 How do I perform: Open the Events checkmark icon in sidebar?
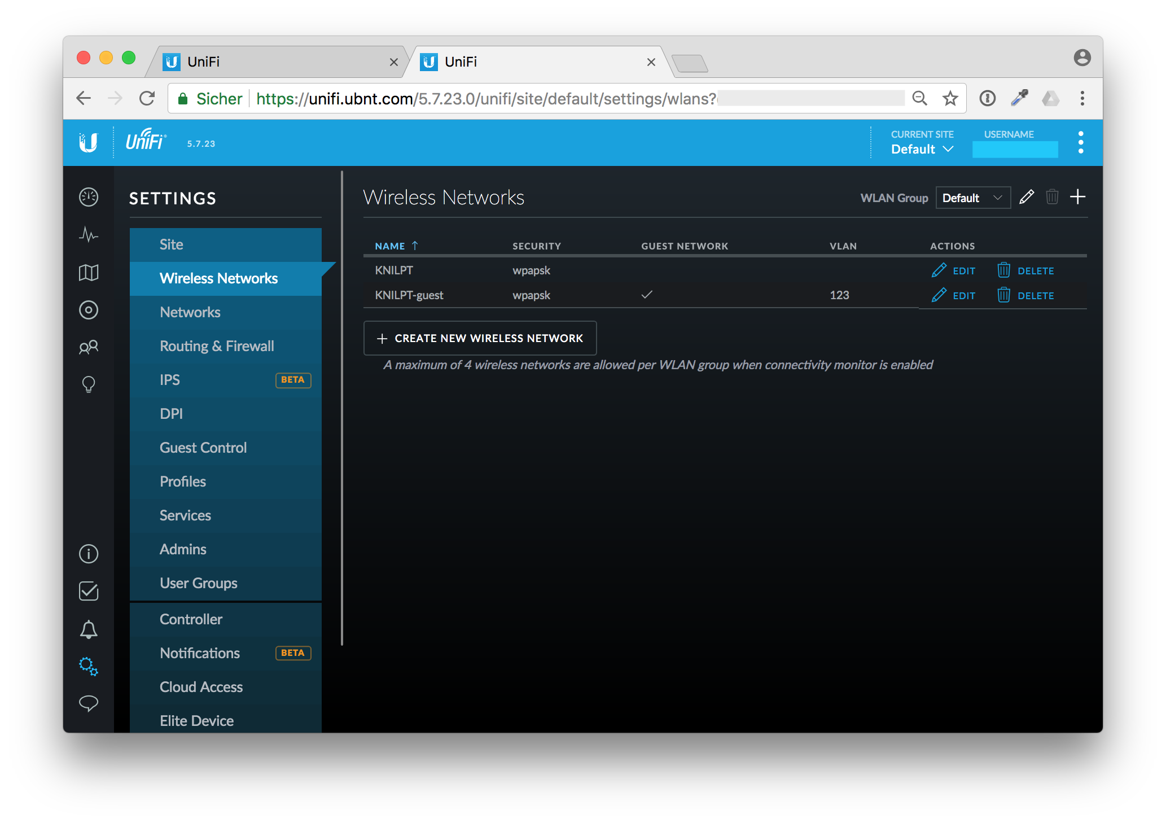tap(89, 591)
